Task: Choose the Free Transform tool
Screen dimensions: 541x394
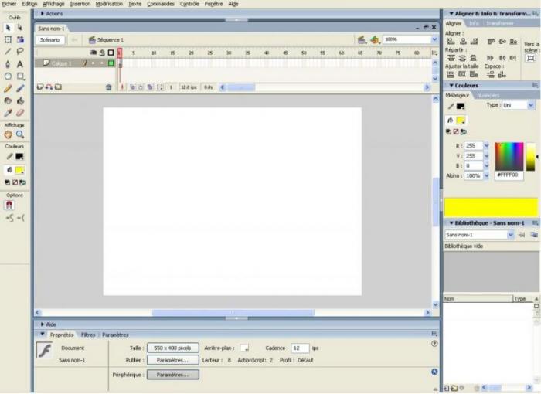Action: pos(8,39)
